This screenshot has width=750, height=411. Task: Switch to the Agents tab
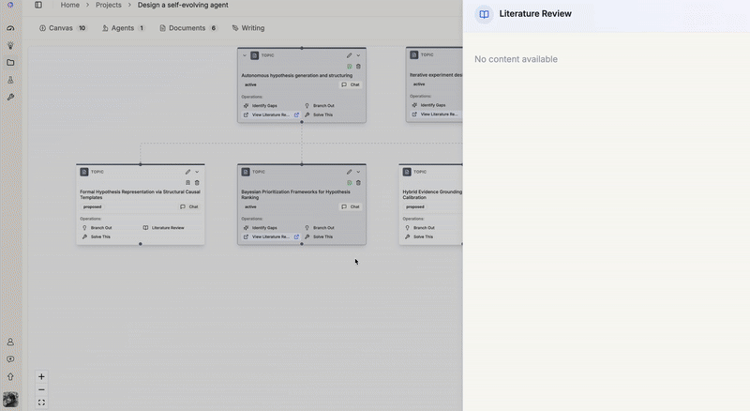[123, 28]
